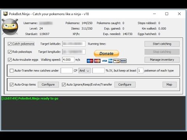
Task: Click the American Express card icon
Action: 110,61
